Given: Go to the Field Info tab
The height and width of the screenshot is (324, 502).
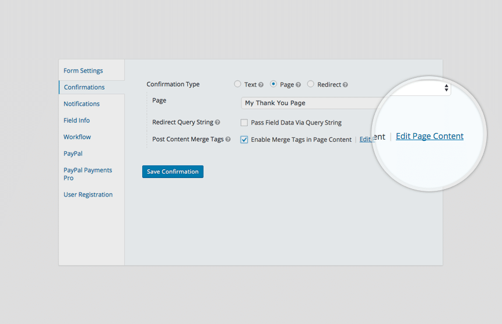Looking at the screenshot, I should pyautogui.click(x=76, y=120).
